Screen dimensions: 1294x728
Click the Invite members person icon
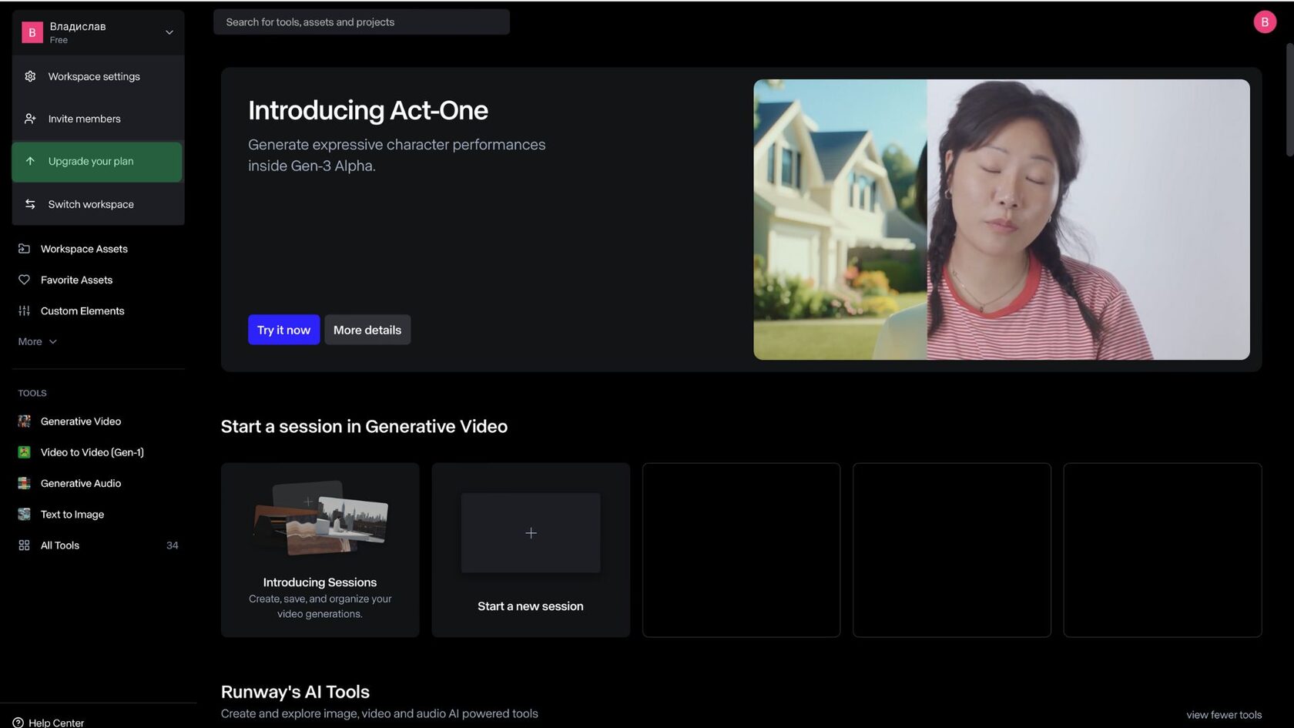coord(30,119)
